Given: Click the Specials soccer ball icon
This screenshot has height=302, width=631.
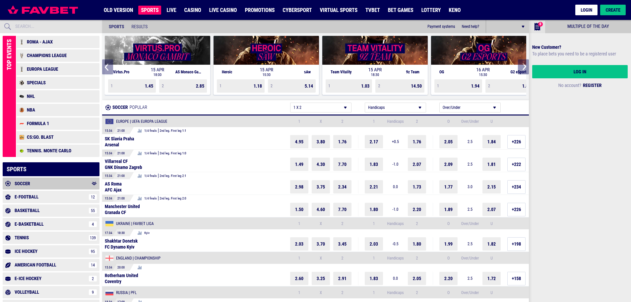Looking at the screenshot, I should click(22, 83).
